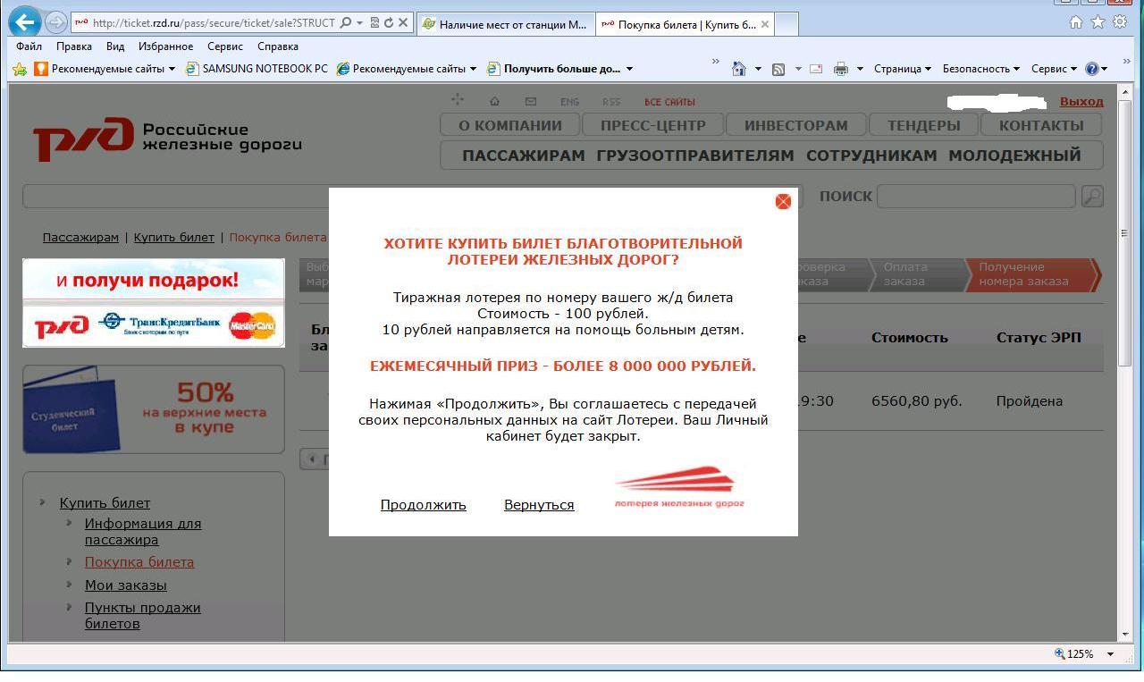Screen dimensions: 1144x682
Task: Open the browser home page icon
Action: click(1076, 22)
